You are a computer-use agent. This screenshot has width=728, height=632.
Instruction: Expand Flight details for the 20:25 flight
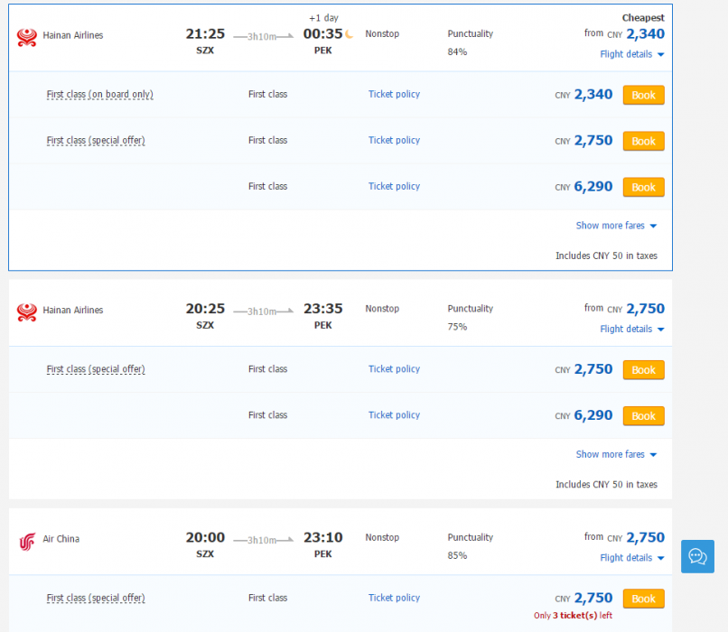click(631, 329)
